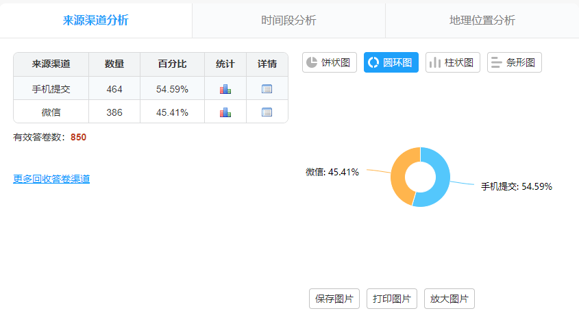Open statistics chart icon for 微信 row
This screenshot has height=311, width=579.
(225, 112)
